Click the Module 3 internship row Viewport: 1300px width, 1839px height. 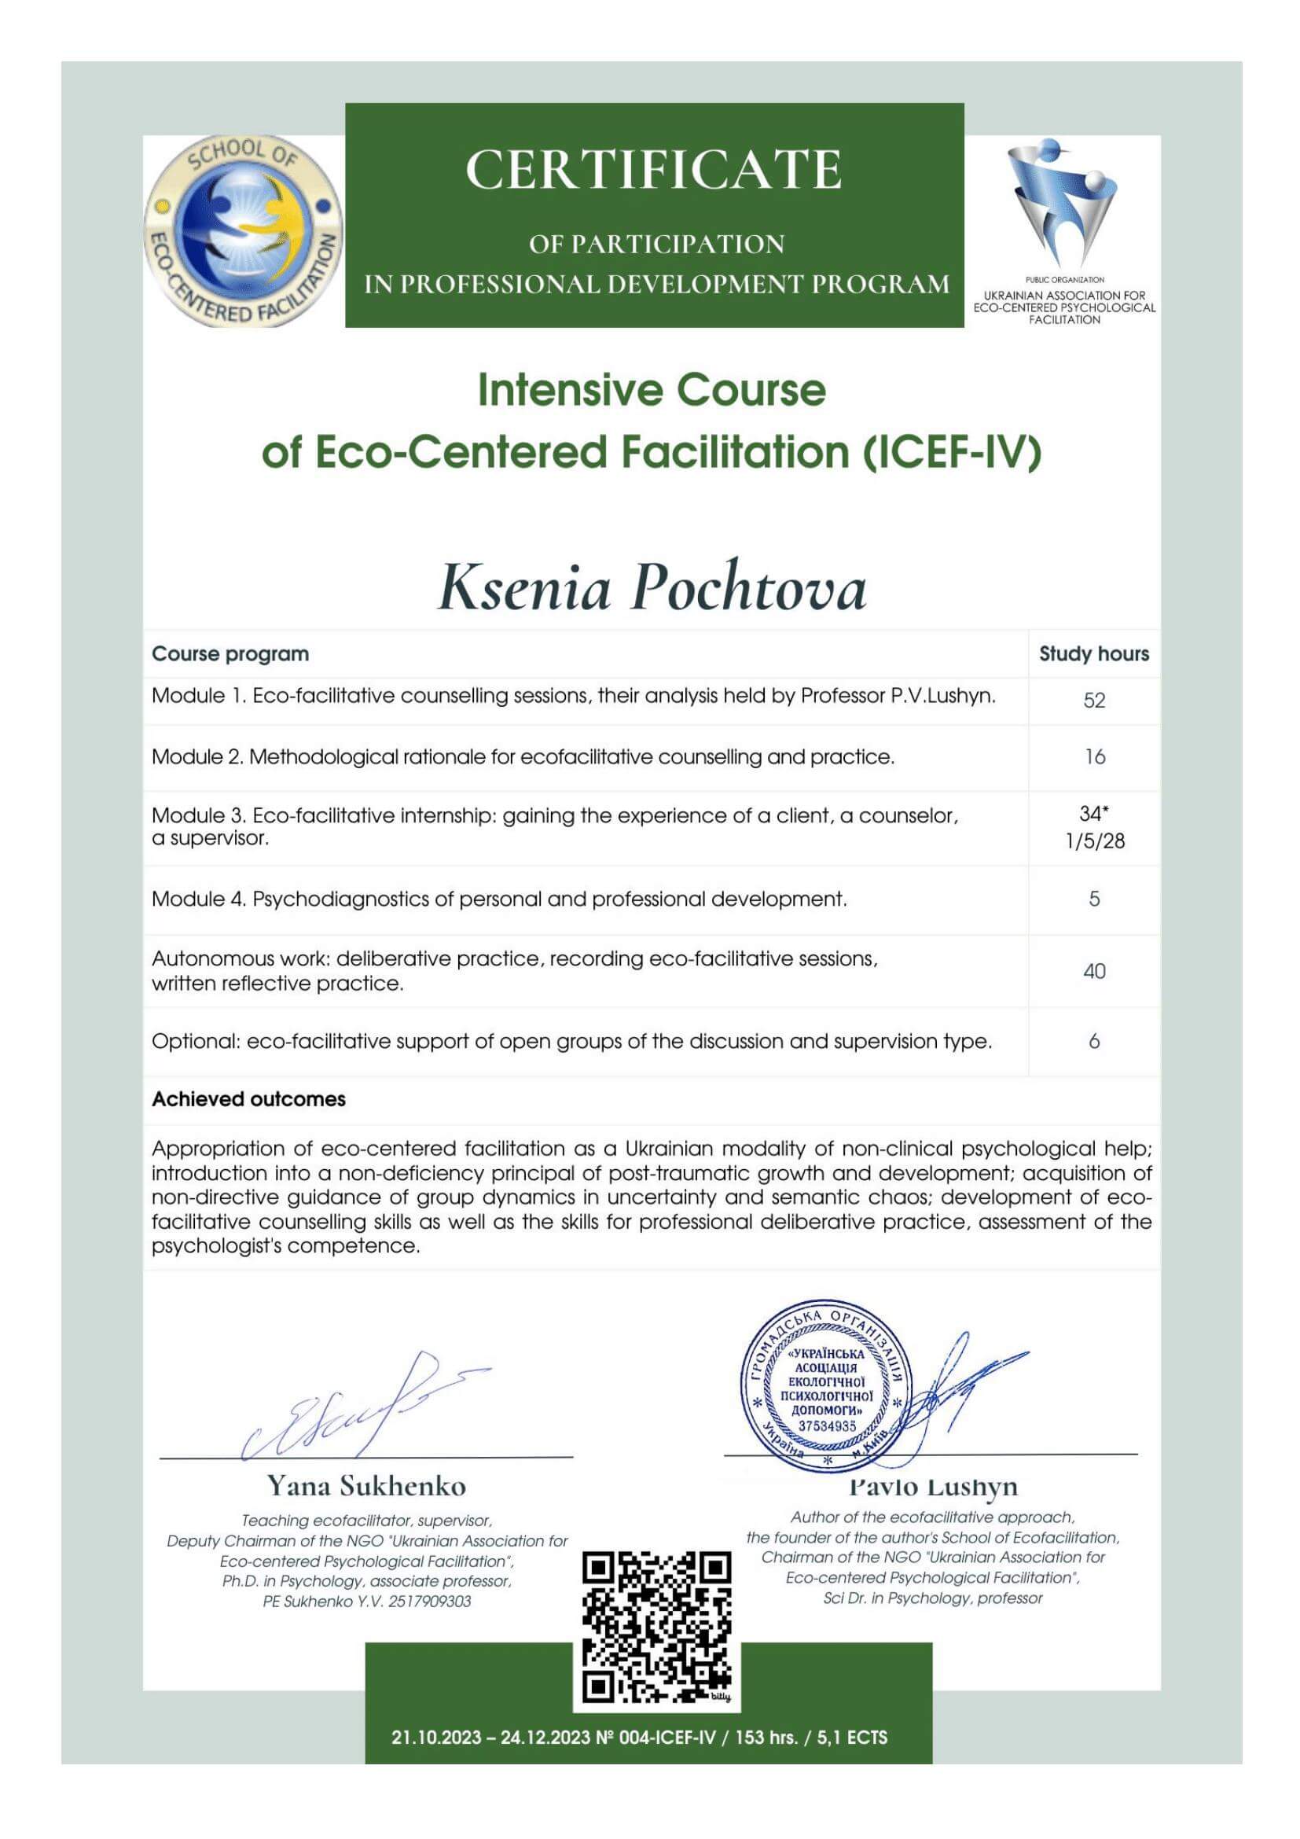(555, 826)
